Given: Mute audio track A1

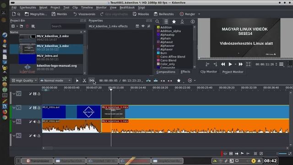Looking at the screenshot, I should (x=35, y=122).
